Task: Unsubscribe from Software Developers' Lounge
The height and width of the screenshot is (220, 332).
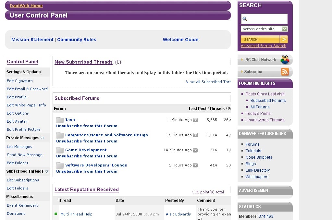Action: [x=87, y=171]
